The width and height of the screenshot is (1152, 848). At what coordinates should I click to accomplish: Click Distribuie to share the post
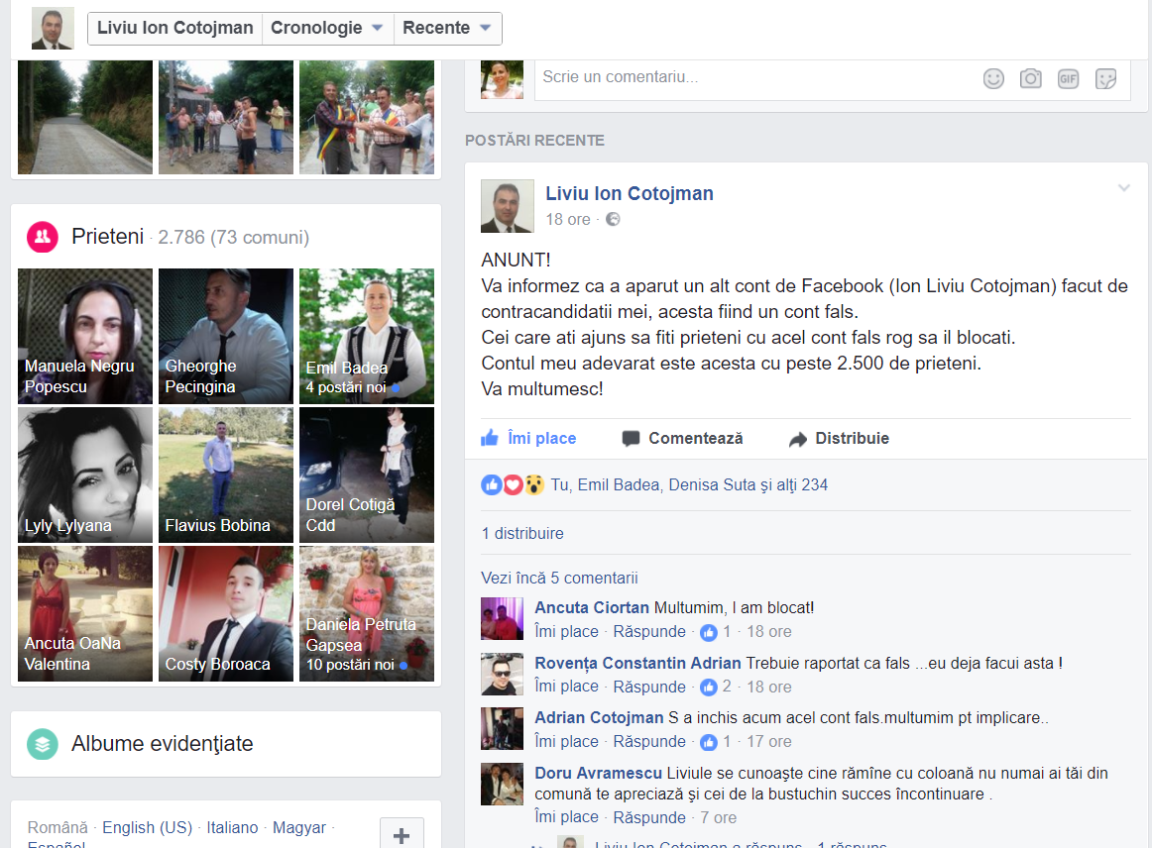tap(839, 438)
